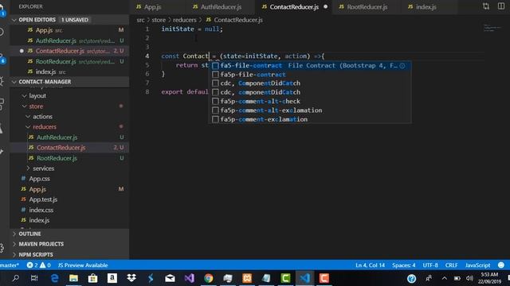Click the warnings triangle in status bar
510x286 pixels.
tap(42, 265)
